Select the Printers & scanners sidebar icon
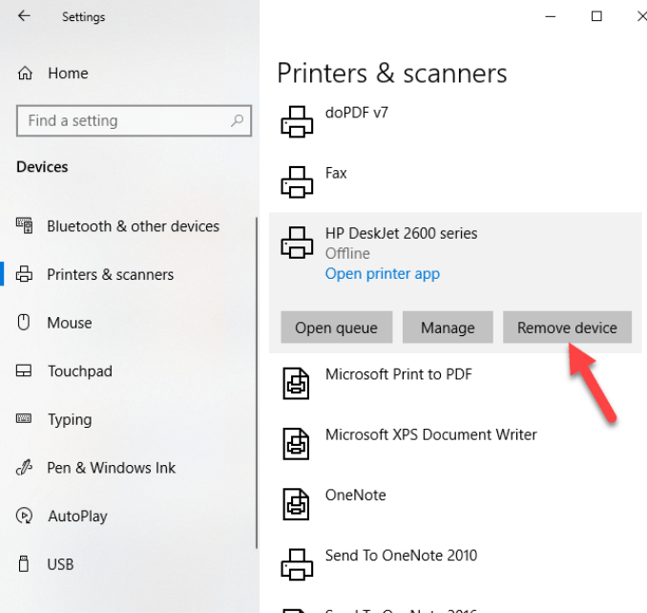647x613 pixels. coord(24,274)
